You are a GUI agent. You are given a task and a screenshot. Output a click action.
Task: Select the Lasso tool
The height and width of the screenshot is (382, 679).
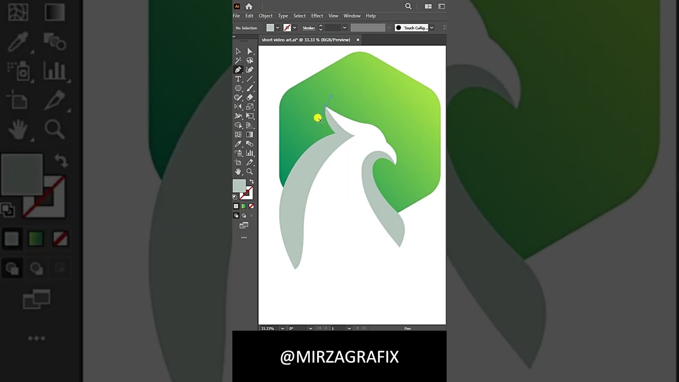click(x=250, y=60)
